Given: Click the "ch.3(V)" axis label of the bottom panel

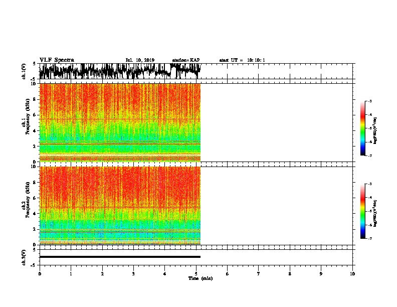Looking at the screenshot, I should click(x=24, y=257).
